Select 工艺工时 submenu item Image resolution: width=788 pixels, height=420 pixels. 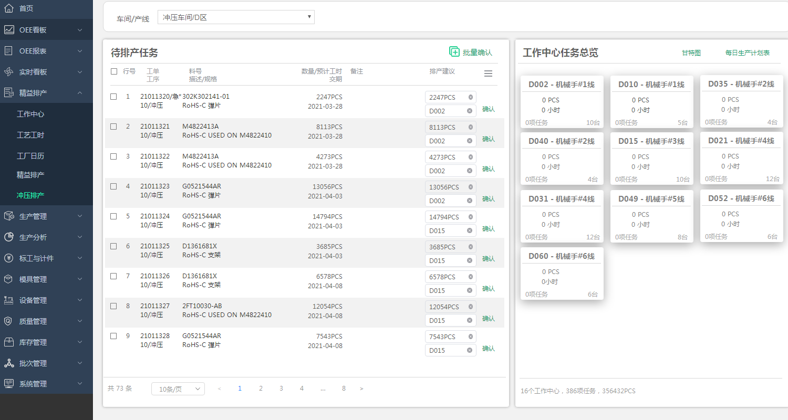(x=30, y=135)
